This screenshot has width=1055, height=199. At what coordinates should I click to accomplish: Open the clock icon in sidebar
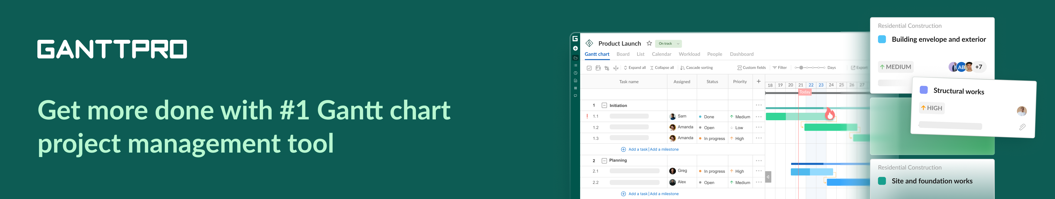click(x=575, y=73)
